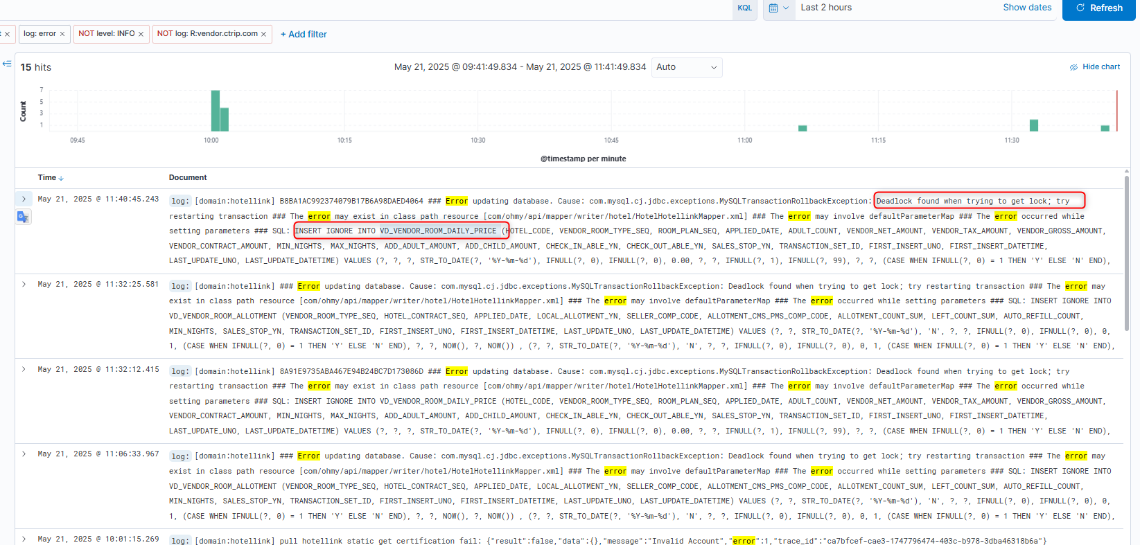1140x545 pixels.
Task: Remove the 'NOT log: R:vendor.ctrip.com' filter
Action: click(263, 34)
